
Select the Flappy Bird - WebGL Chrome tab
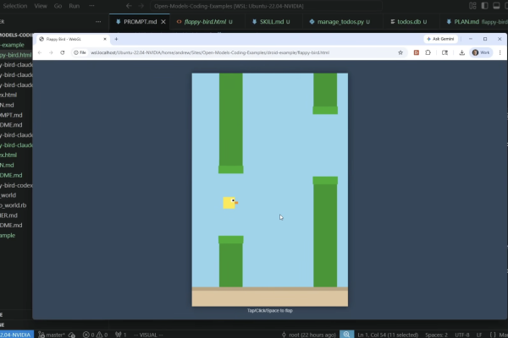click(72, 39)
